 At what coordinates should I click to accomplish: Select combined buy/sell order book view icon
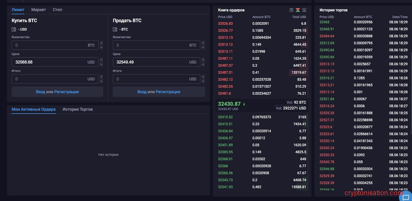(x=298, y=10)
